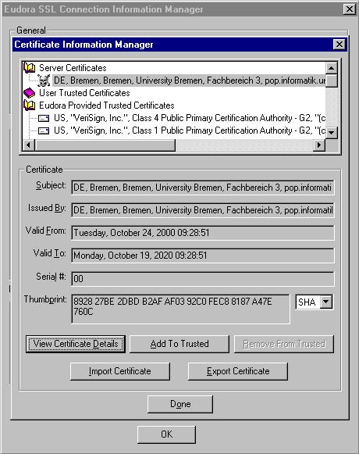
Task: Click the Server Certificates open book icon
Action: point(29,68)
